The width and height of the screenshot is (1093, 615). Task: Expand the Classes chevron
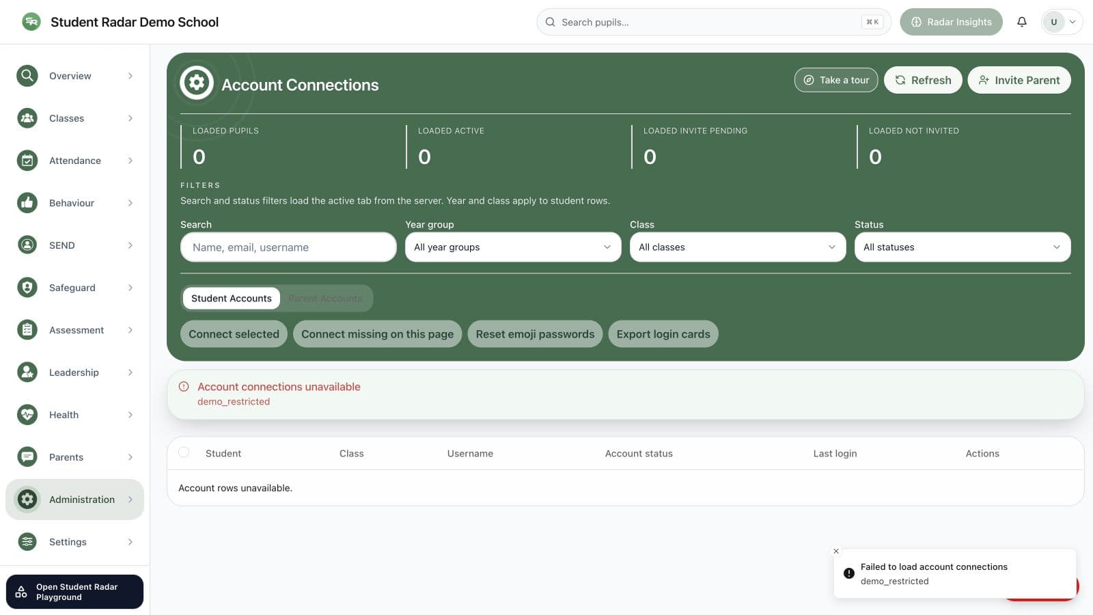(x=130, y=118)
